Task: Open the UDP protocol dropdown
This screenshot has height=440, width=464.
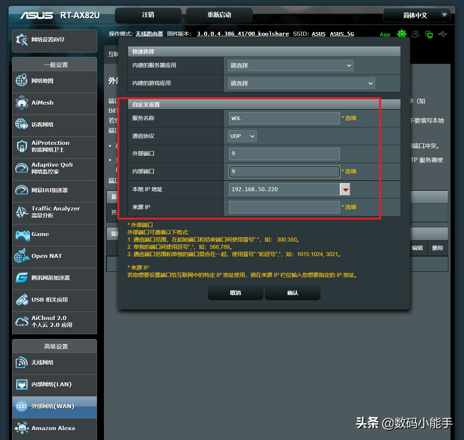Action: point(242,136)
